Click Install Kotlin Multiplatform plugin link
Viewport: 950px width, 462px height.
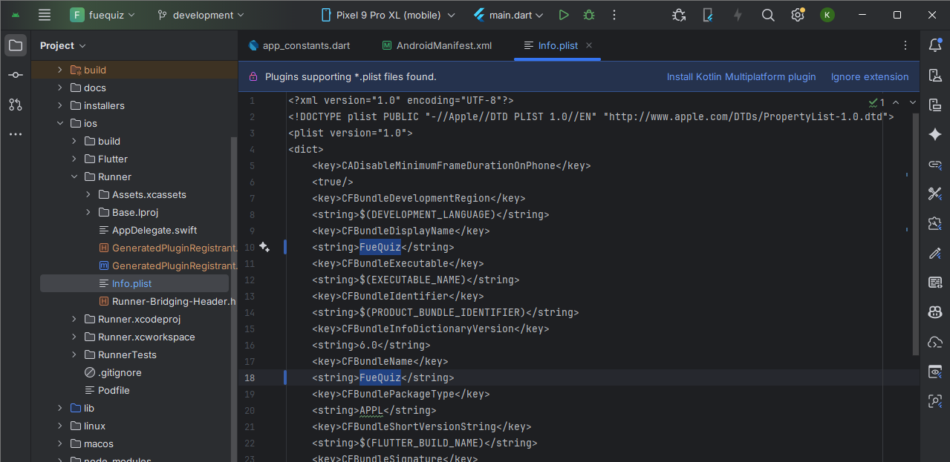click(x=741, y=76)
